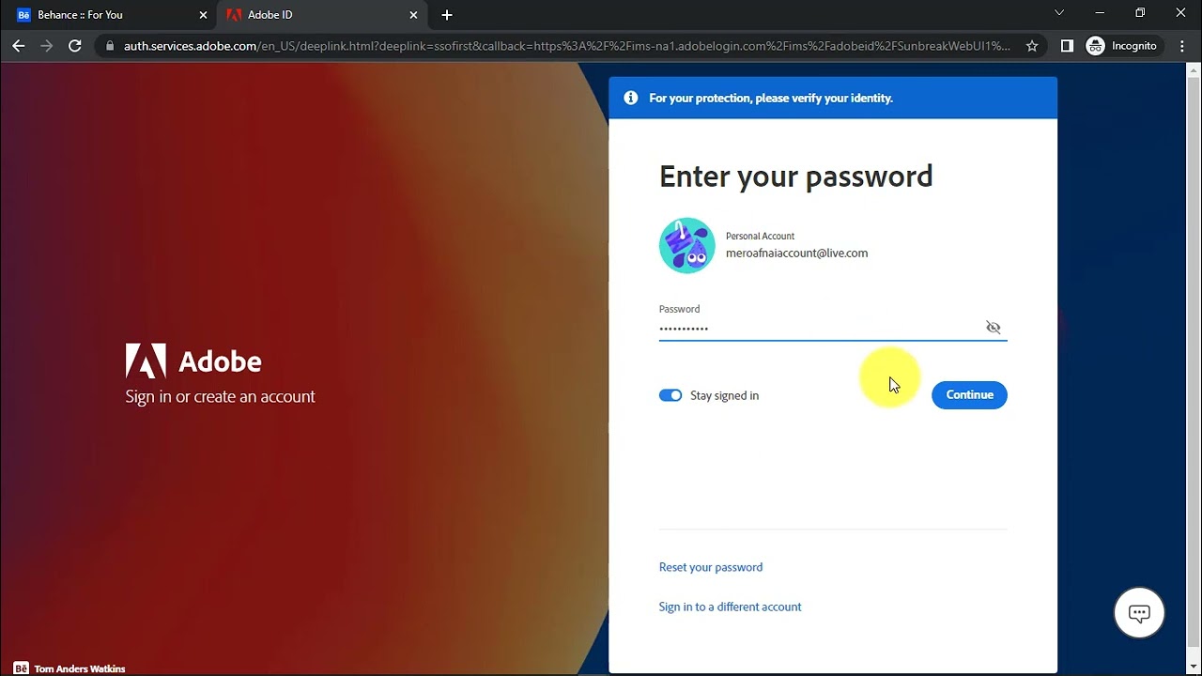Restore down the browser window

1140,13
